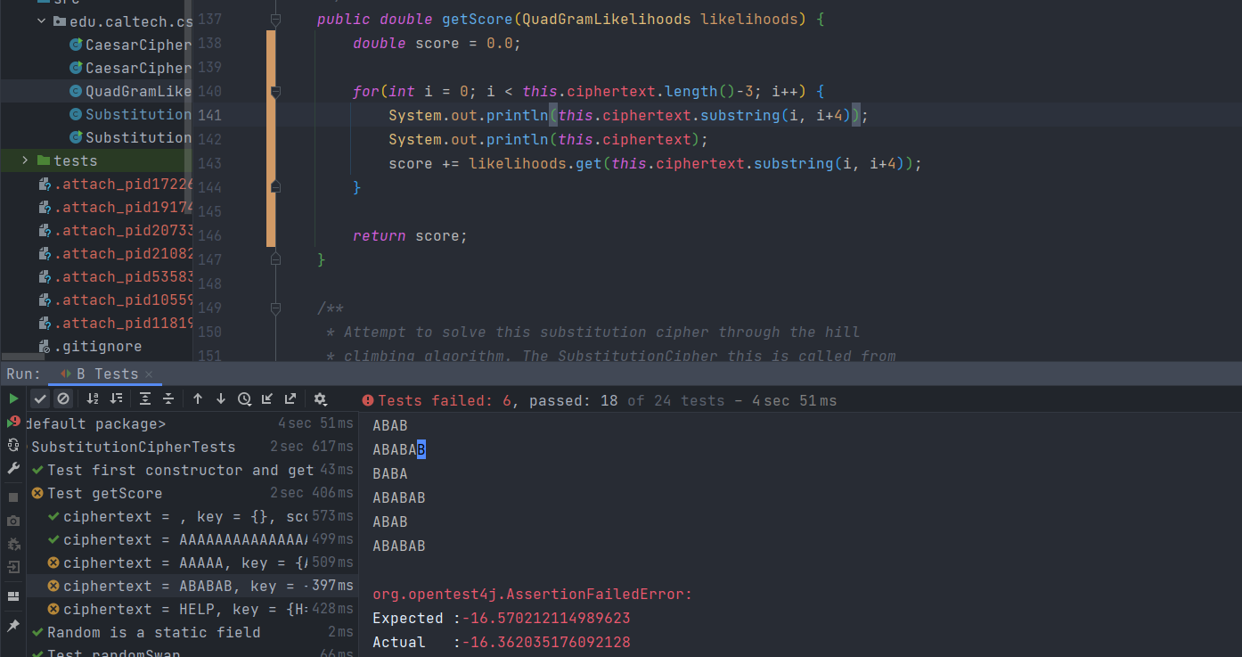Pin the Run tab
The image size is (1242, 657).
click(x=13, y=626)
